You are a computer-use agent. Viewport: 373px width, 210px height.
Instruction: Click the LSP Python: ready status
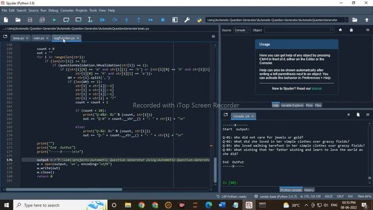tap(231, 197)
